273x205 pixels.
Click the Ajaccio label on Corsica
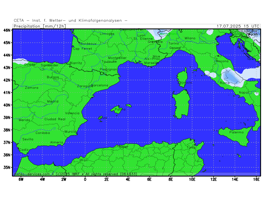[186, 82]
